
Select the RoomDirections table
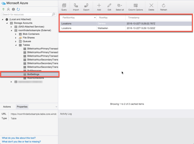pyautogui.click(x=35, y=78)
